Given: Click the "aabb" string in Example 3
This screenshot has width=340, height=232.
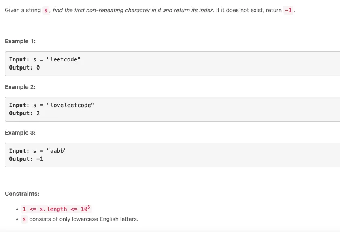Looking at the screenshot, I should [x=57, y=151].
